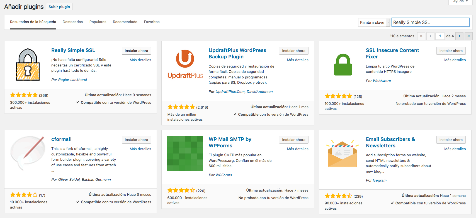
Task: Open the Populares tab
Action: 98,22
